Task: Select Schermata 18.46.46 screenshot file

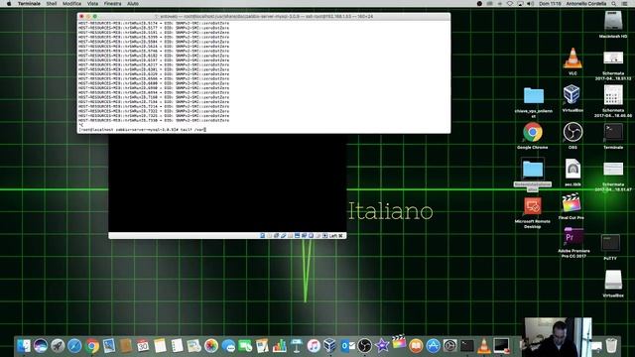Action: click(x=613, y=95)
